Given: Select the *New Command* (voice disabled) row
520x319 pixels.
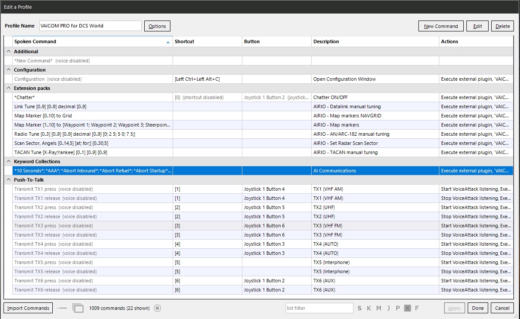Looking at the screenshot, I should (263, 61).
